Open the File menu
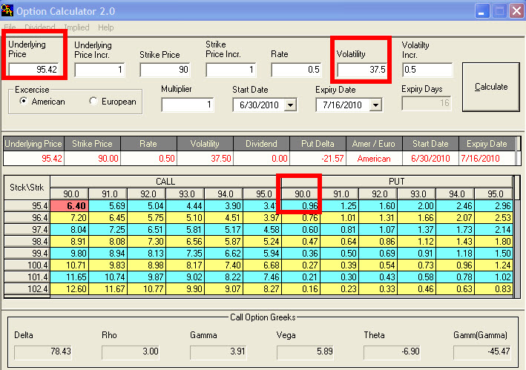 (x=10, y=27)
